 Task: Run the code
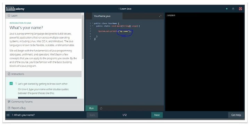(x=92, y=108)
